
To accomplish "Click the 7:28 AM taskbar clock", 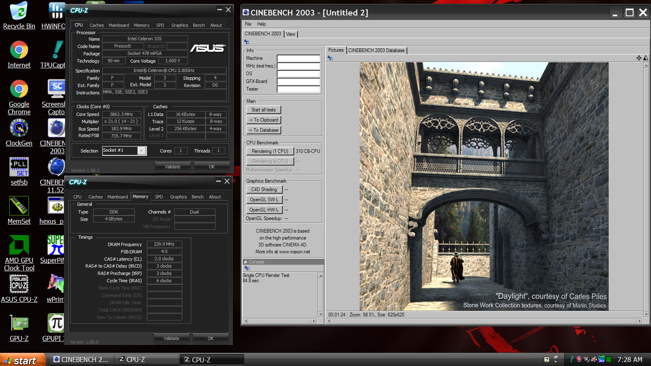I will [630, 359].
